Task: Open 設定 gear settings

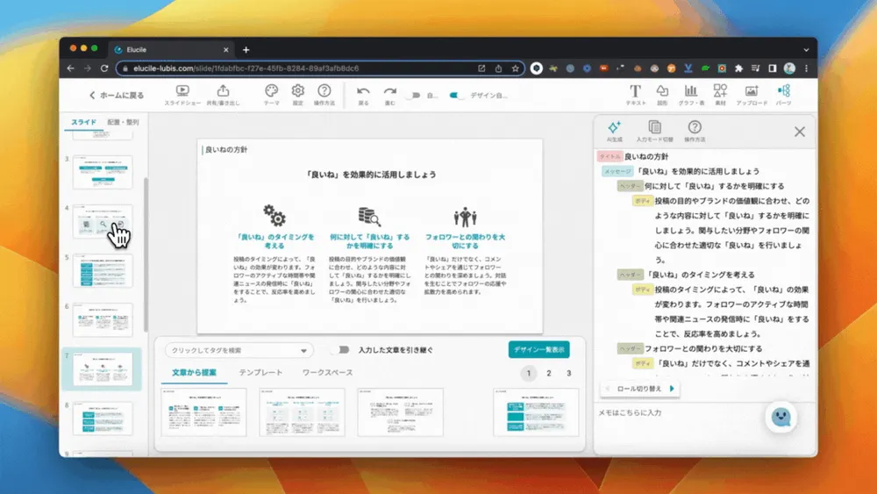Action: click(297, 95)
